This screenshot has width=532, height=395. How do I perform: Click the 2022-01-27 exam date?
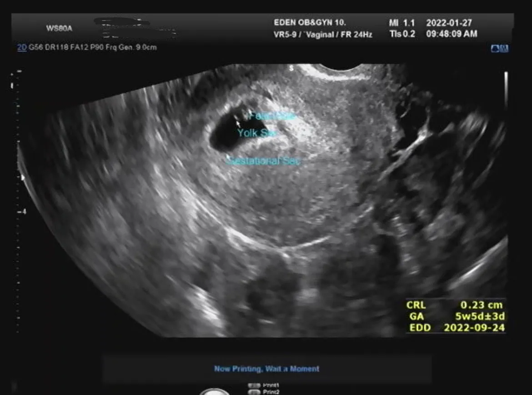click(x=449, y=23)
